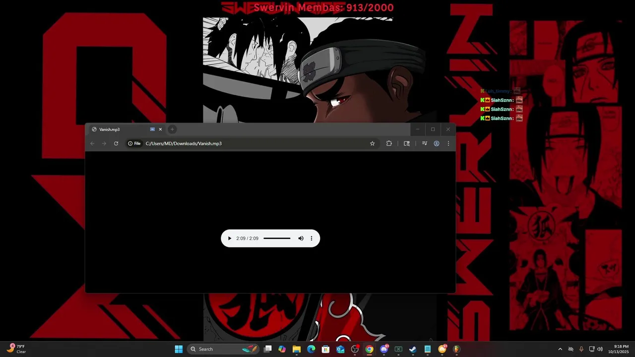Click OneDrive not-synced tray icon

(571, 349)
